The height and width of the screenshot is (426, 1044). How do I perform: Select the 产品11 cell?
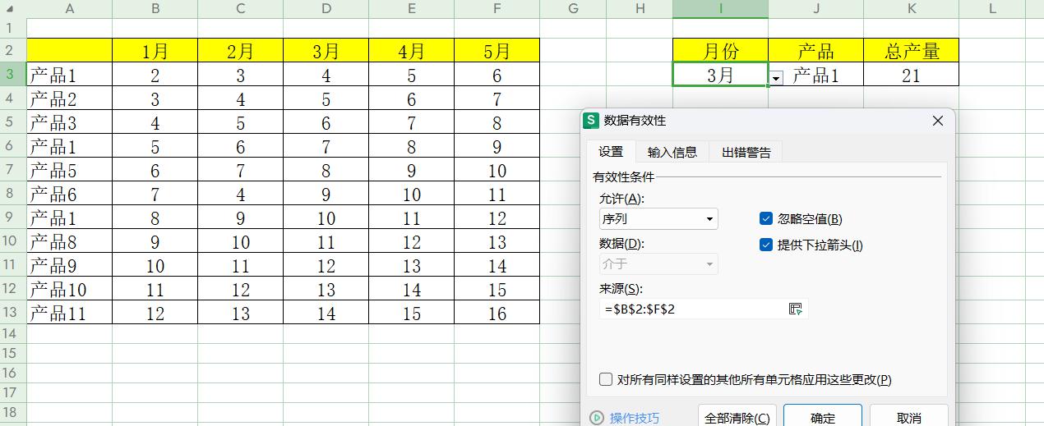70,313
